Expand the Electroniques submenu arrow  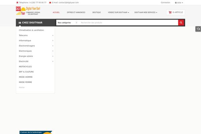tap(53, 51)
